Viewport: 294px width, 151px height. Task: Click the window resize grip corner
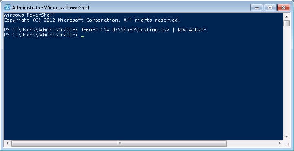pos(287,144)
